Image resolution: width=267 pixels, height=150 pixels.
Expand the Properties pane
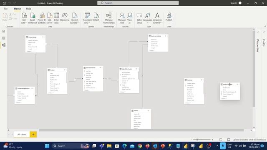[x=258, y=32]
